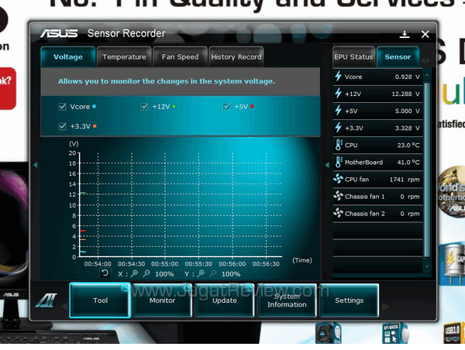Disable the +5V checkbox

[x=227, y=107]
